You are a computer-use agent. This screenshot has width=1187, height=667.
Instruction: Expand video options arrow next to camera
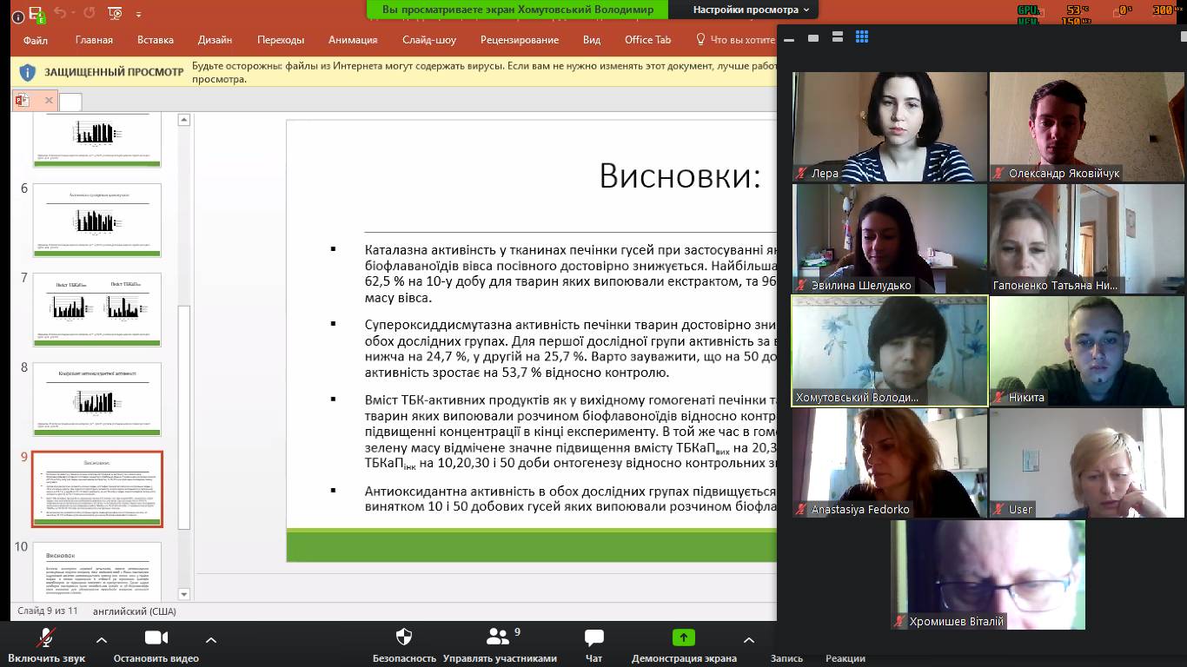tap(211, 640)
